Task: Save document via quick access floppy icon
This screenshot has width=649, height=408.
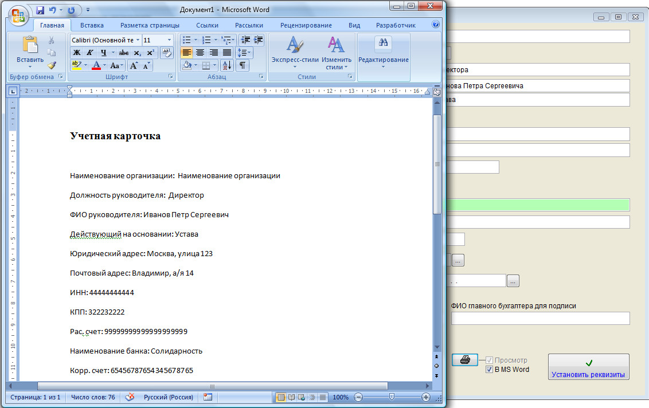Action: [x=40, y=10]
